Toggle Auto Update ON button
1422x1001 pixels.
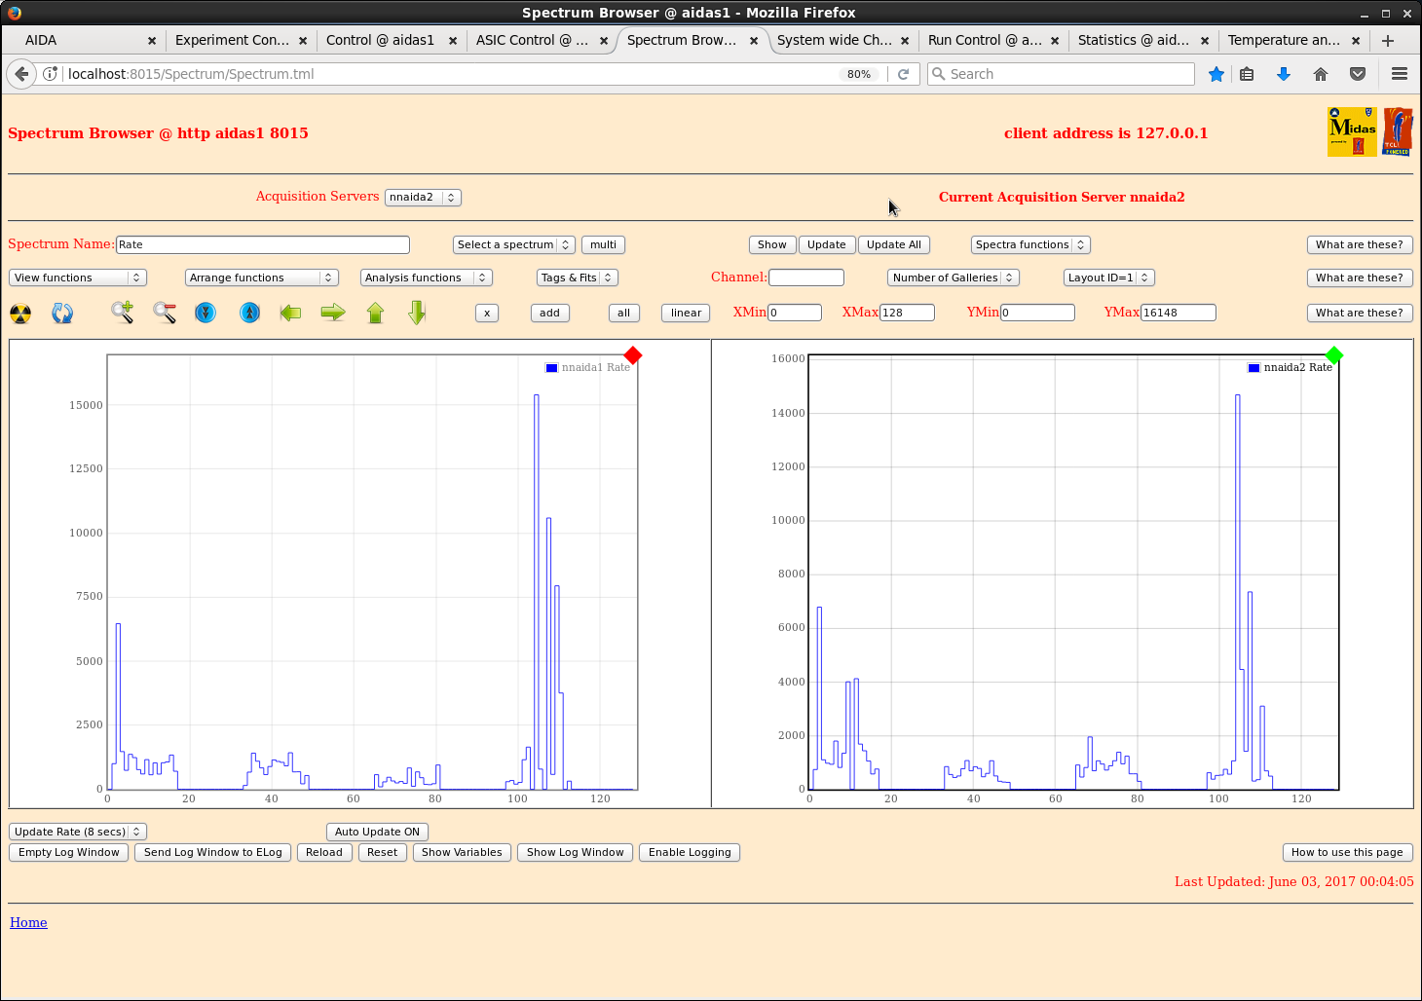(377, 832)
